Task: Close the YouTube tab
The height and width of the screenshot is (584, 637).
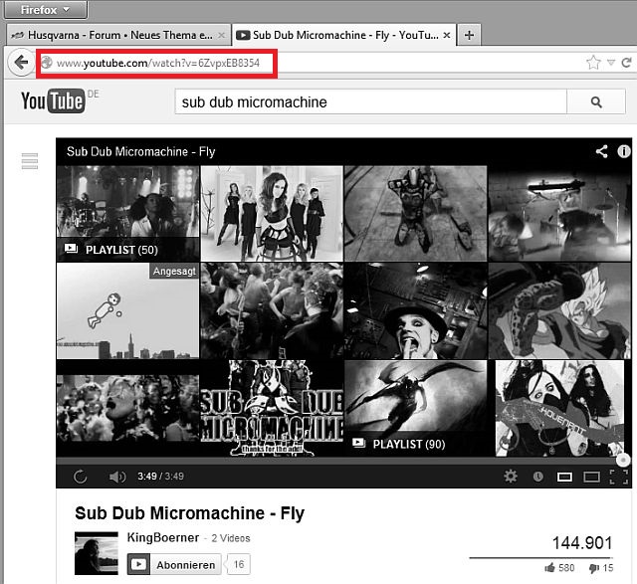Action: pyautogui.click(x=447, y=36)
